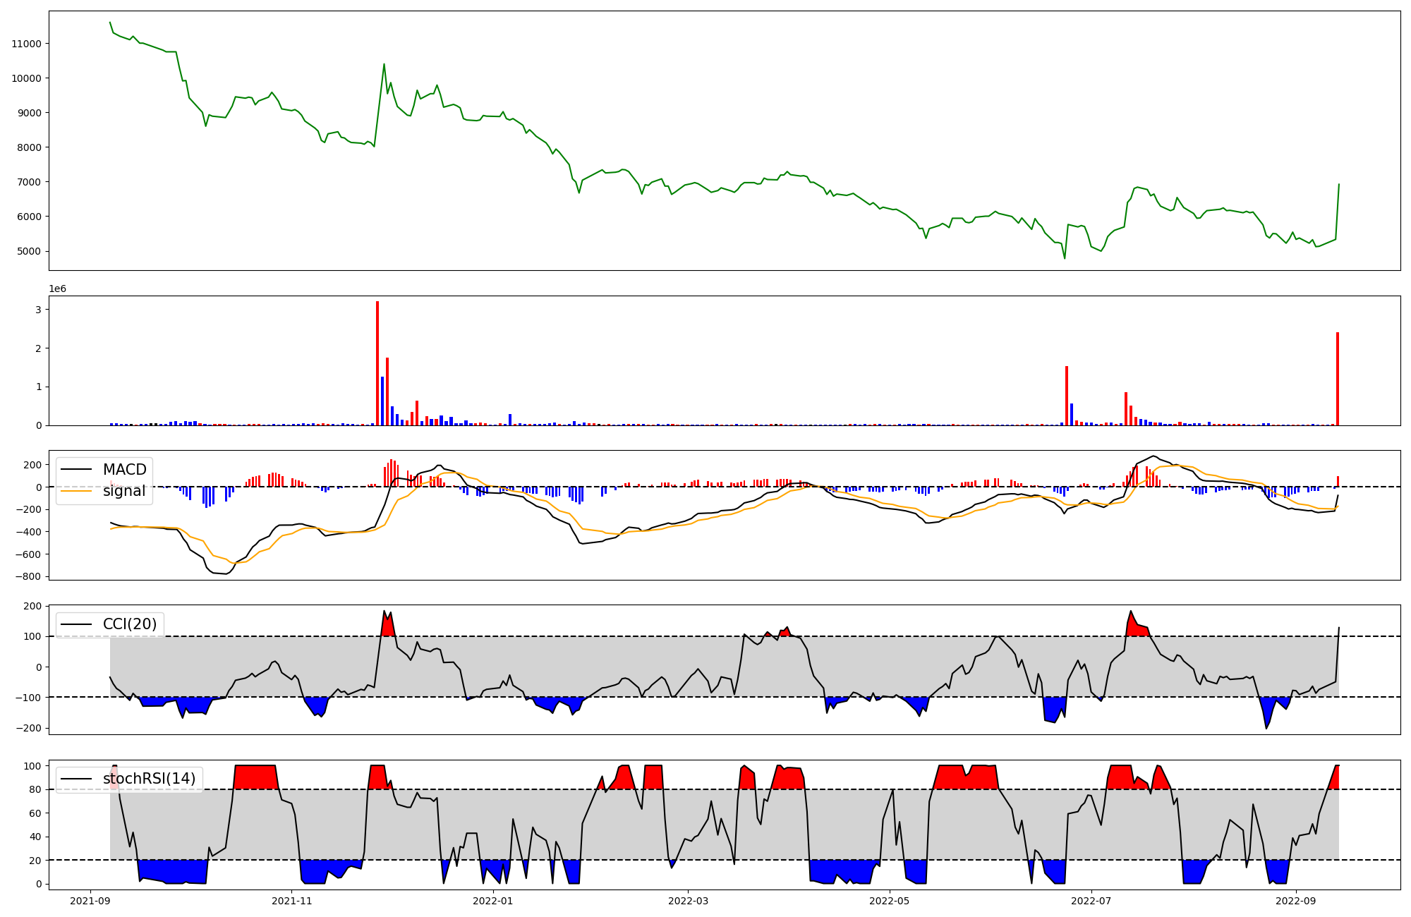Click the 2022-07 x-axis date label
The height and width of the screenshot is (917, 1411).
click(1091, 901)
